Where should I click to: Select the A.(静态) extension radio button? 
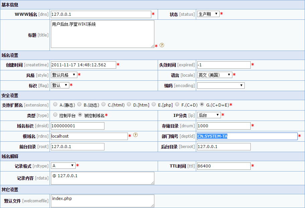coord(56,105)
